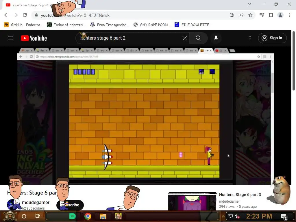
Task: Open Cortana circle in the taskbar
Action: click(x=24, y=216)
